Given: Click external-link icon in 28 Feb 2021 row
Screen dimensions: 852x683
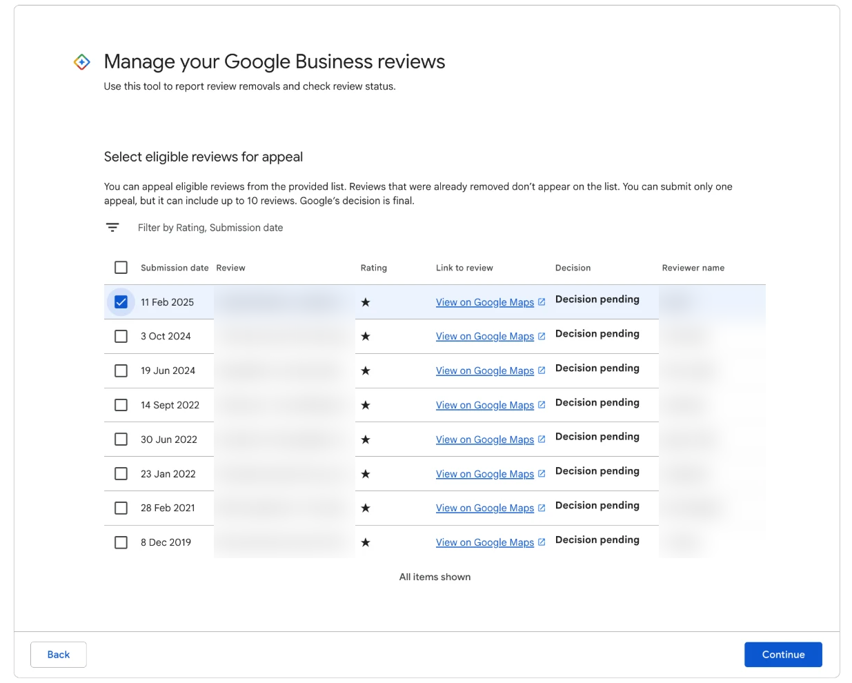Looking at the screenshot, I should [x=542, y=508].
